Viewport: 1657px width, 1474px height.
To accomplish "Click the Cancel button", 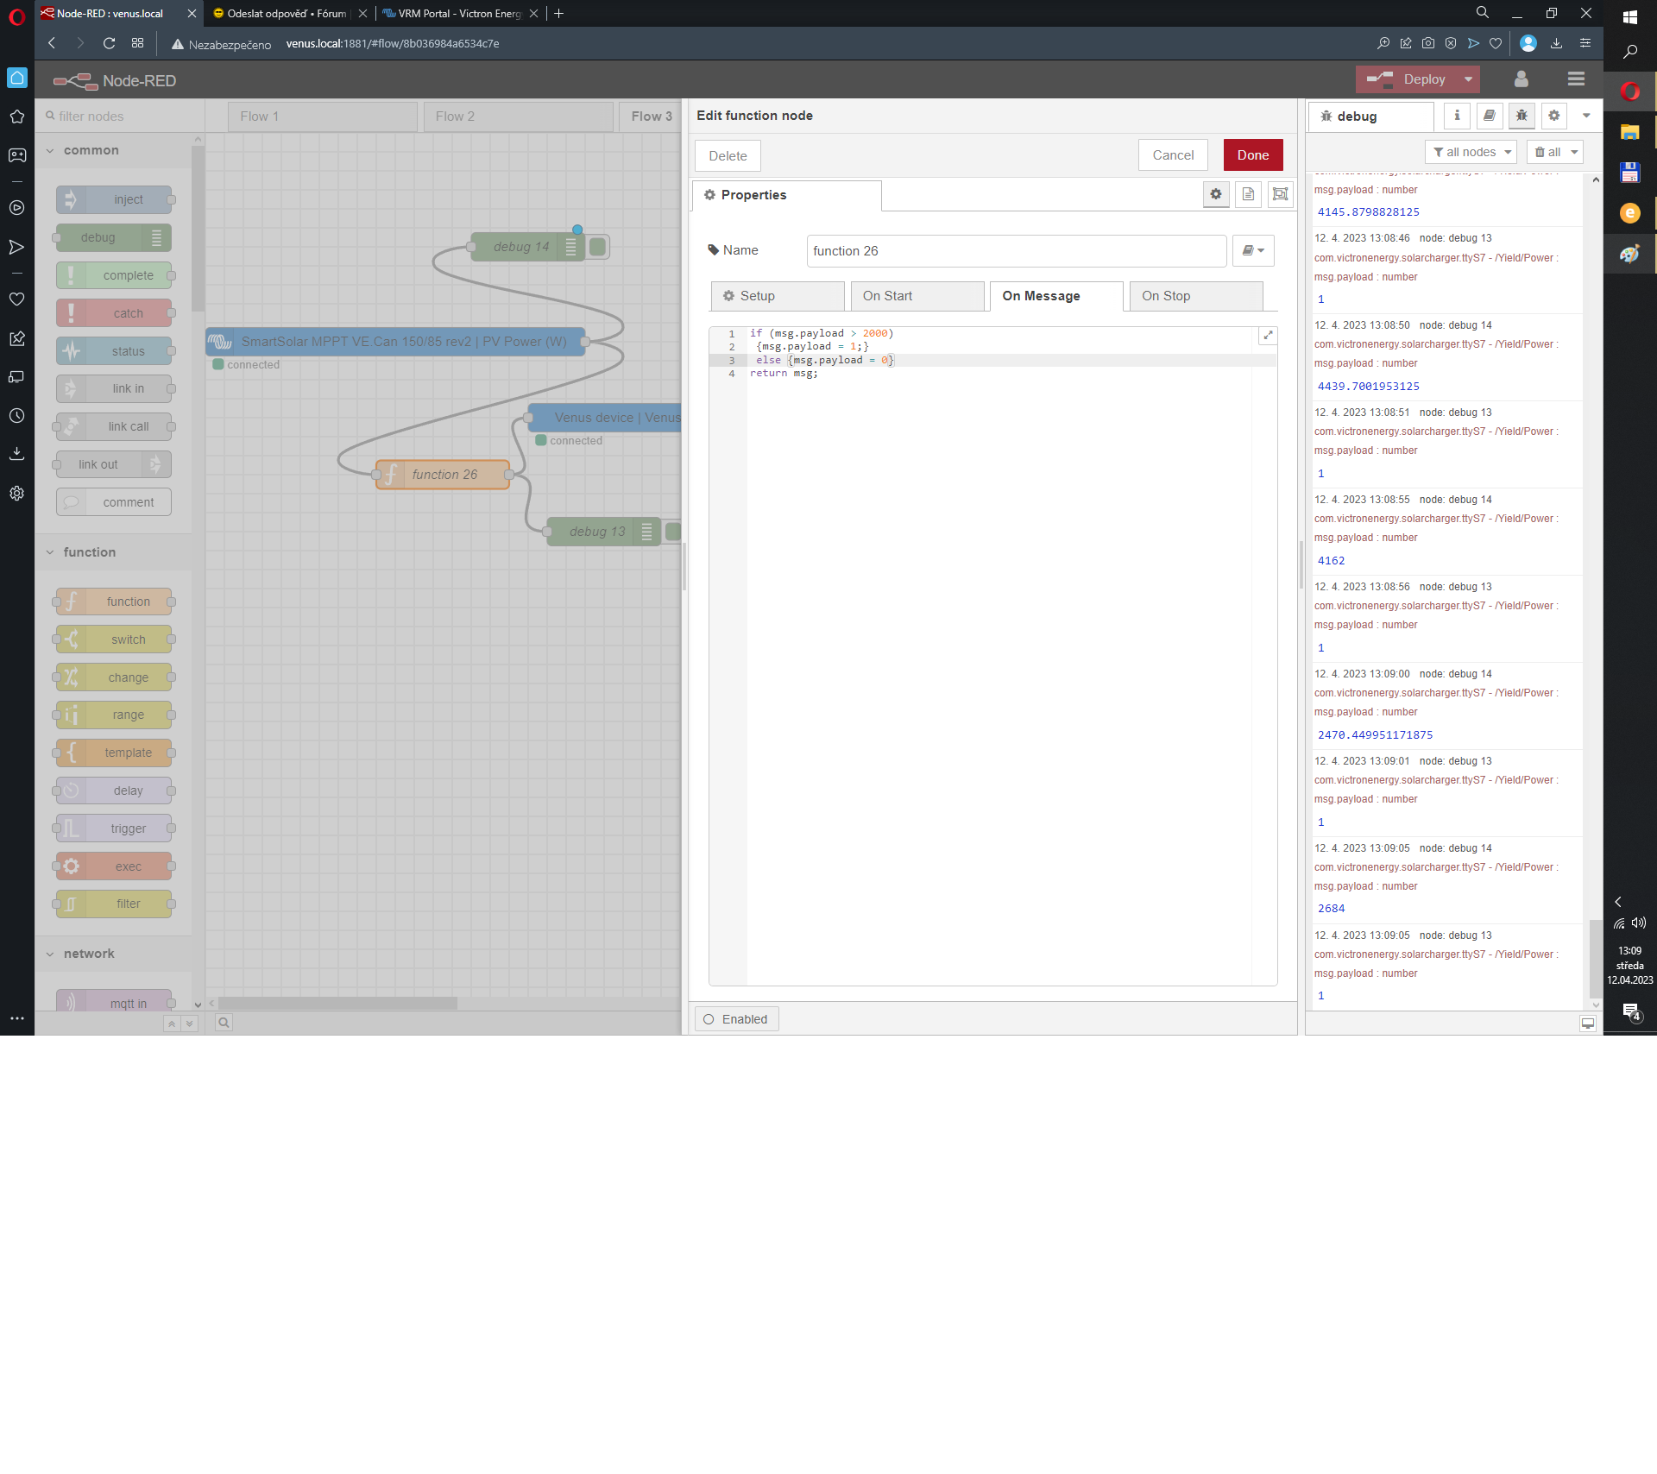I will (1173, 155).
